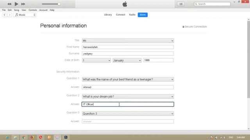Switch to the Library tab
This screenshot has height=140, width=250.
click(x=108, y=15)
